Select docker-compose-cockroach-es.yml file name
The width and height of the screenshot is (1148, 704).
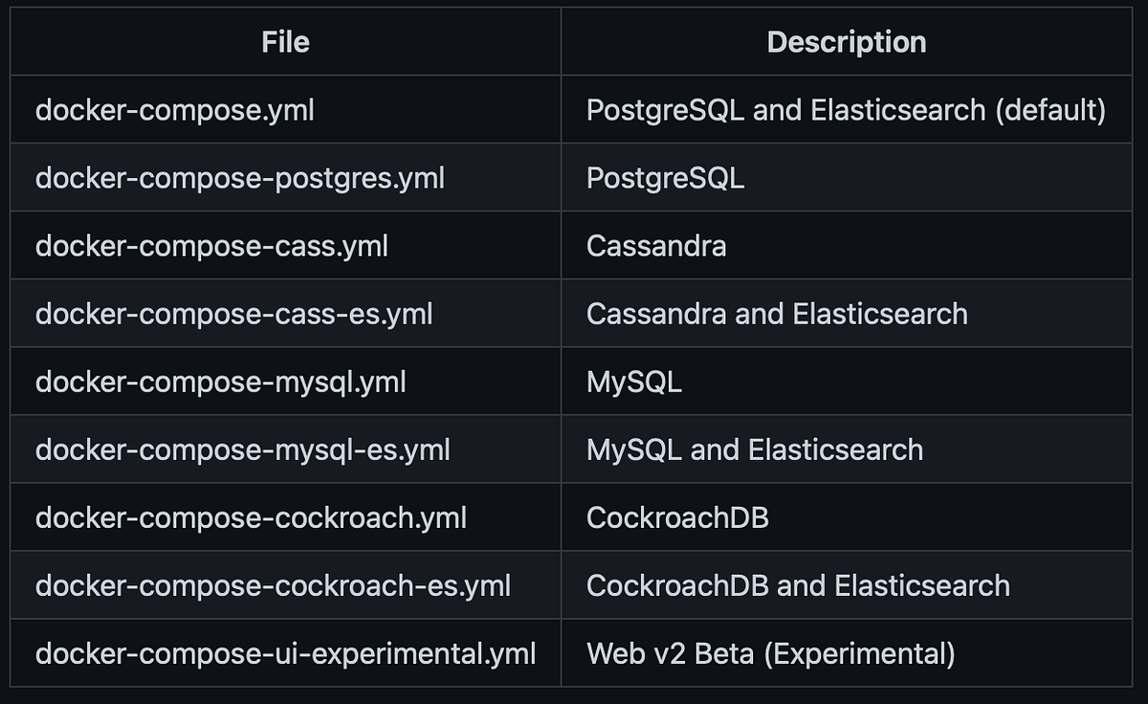[274, 586]
